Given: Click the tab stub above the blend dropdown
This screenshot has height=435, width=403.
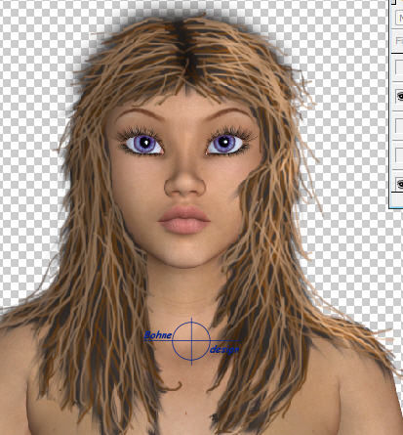Looking at the screenshot, I should point(393,2).
